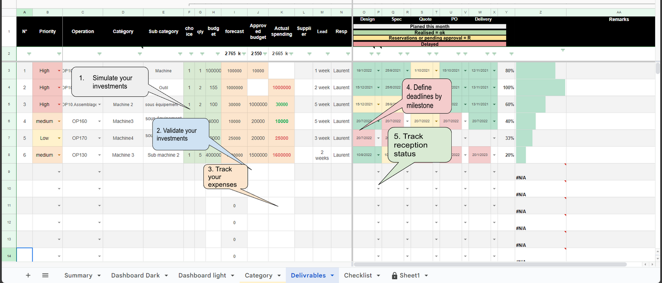Open the Priority dropdown in row 6
This screenshot has width=662, height=283.
click(59, 121)
